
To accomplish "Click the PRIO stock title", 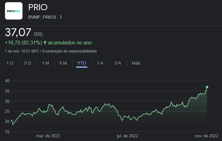I will tap(38, 8).
